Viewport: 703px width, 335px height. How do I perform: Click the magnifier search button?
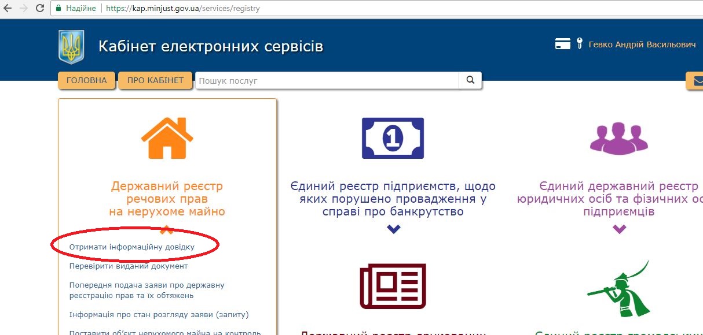coord(470,80)
